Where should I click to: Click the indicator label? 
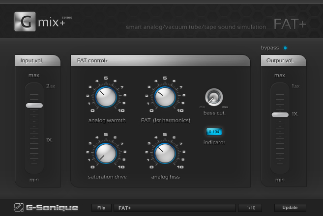click(214, 142)
